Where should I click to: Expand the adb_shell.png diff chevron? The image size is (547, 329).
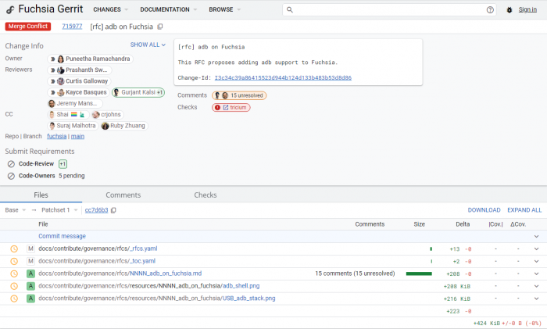pos(536,286)
